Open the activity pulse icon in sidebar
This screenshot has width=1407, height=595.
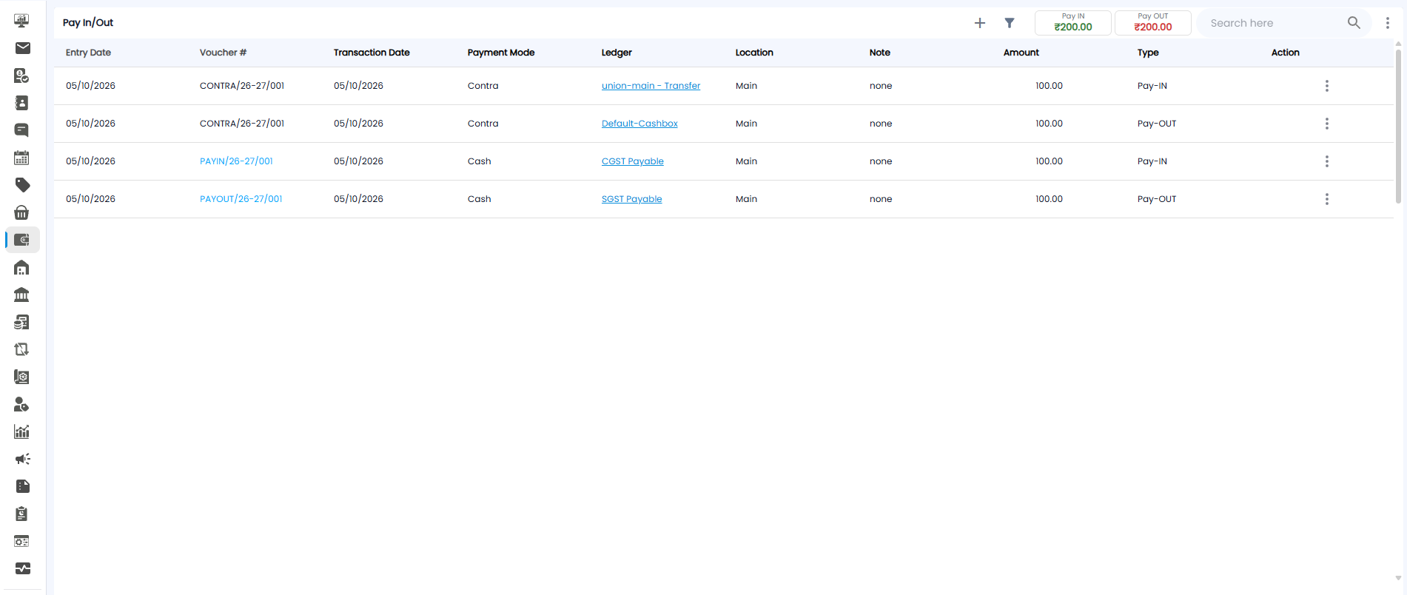(22, 568)
